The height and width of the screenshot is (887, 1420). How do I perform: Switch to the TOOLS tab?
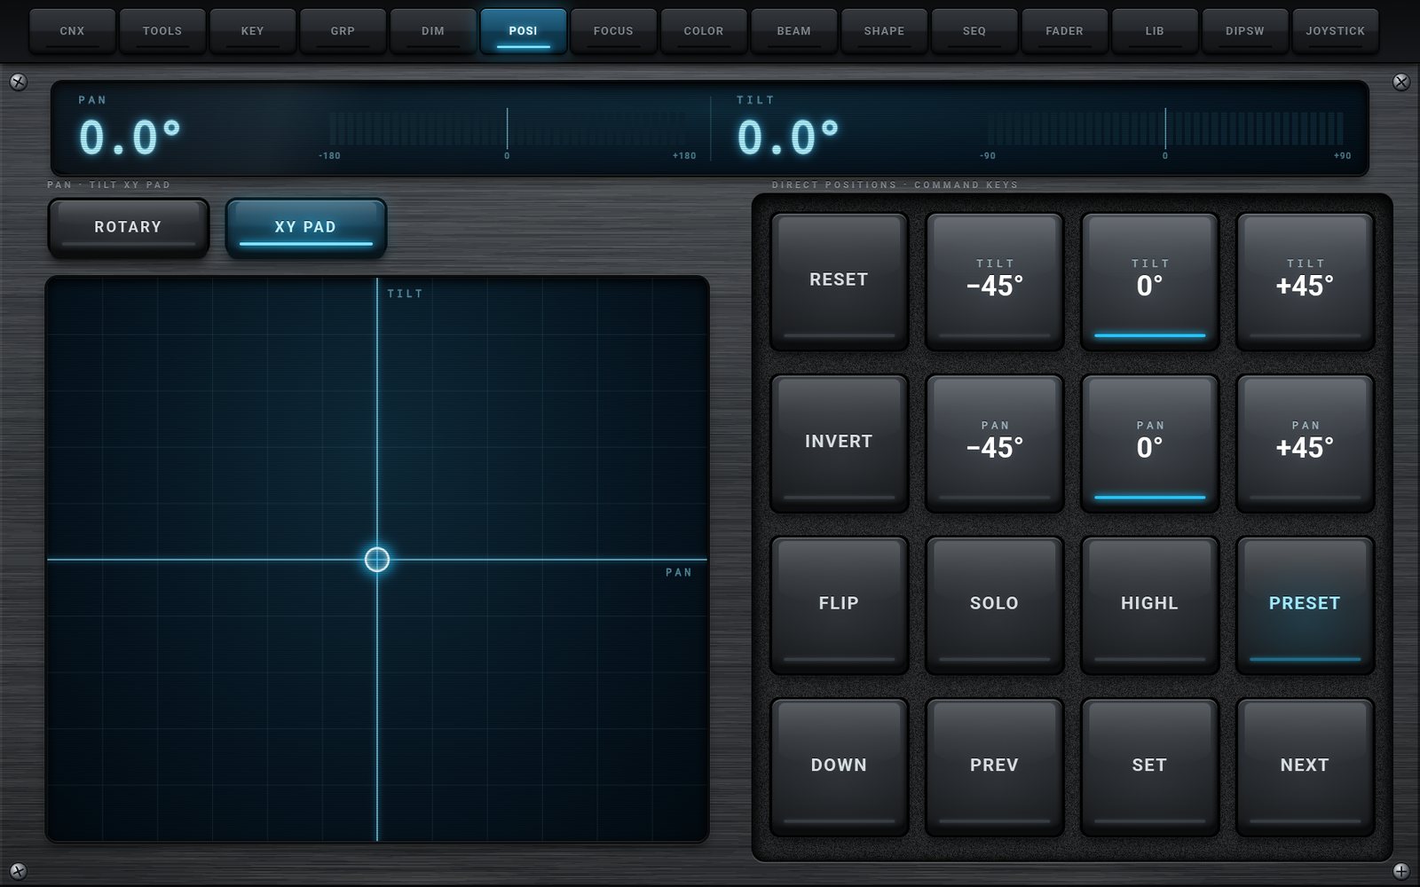pos(162,31)
